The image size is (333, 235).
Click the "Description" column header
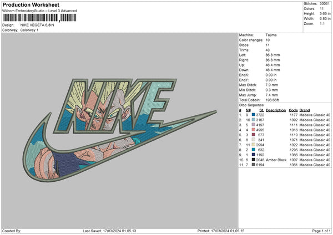click(x=276, y=110)
